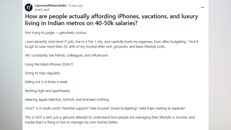Select the 'Using the latest iPhones' line
Screen dimensions: 231x130
tap(49, 64)
